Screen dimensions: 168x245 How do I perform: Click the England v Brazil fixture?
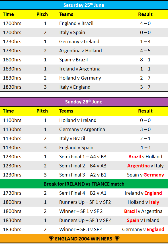tap(76, 23)
